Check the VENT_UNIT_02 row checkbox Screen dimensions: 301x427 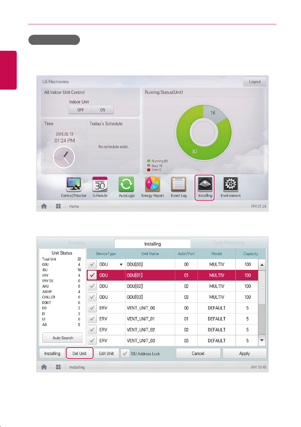(x=92, y=330)
